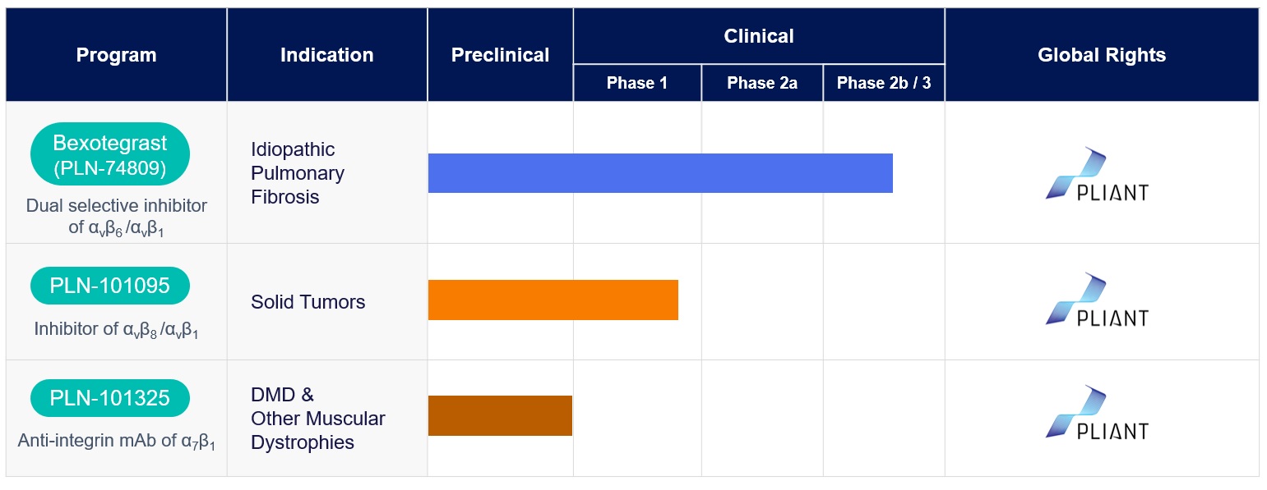Click the Global Rights column header
This screenshot has width=1267, height=490.
coord(1102,55)
